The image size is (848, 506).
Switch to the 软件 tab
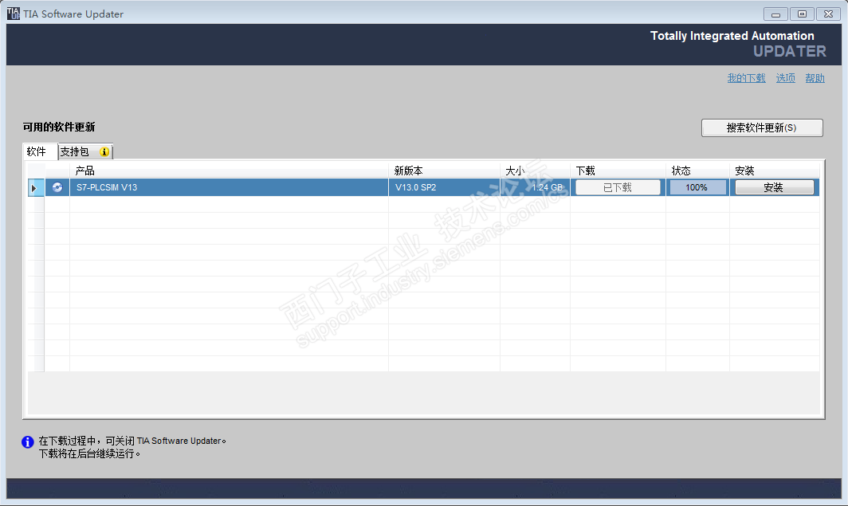point(40,151)
